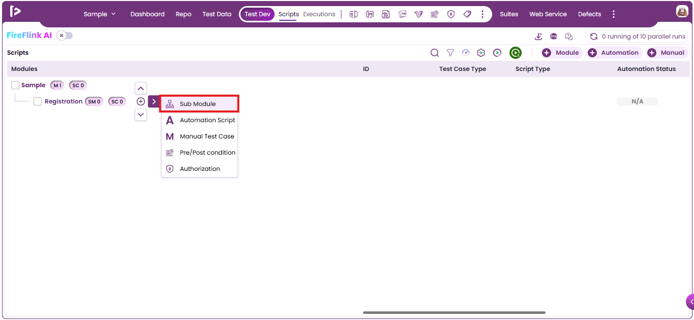Image resolution: width=694 pixels, height=320 pixels.
Task: Click the Module add button
Action: pyautogui.click(x=561, y=53)
